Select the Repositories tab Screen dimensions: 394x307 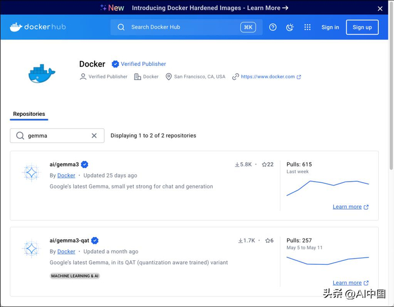(x=29, y=114)
